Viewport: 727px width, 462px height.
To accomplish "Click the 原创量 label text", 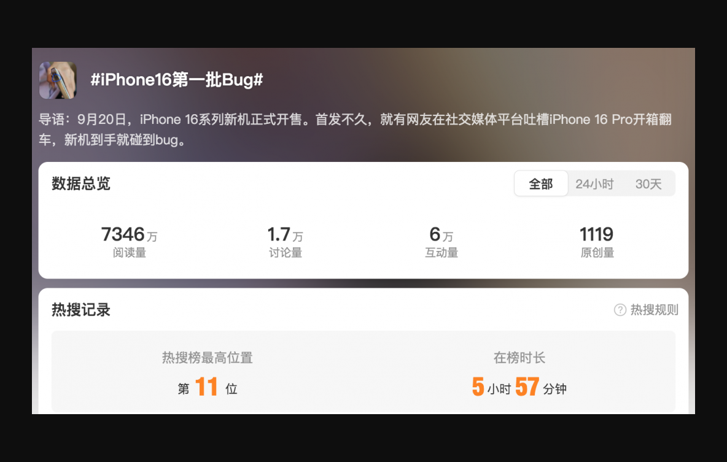I will (597, 253).
